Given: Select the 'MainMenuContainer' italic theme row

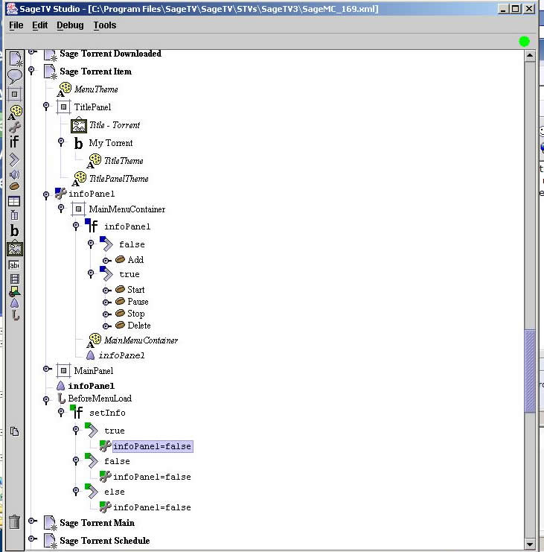Looking at the screenshot, I should tap(141, 340).
